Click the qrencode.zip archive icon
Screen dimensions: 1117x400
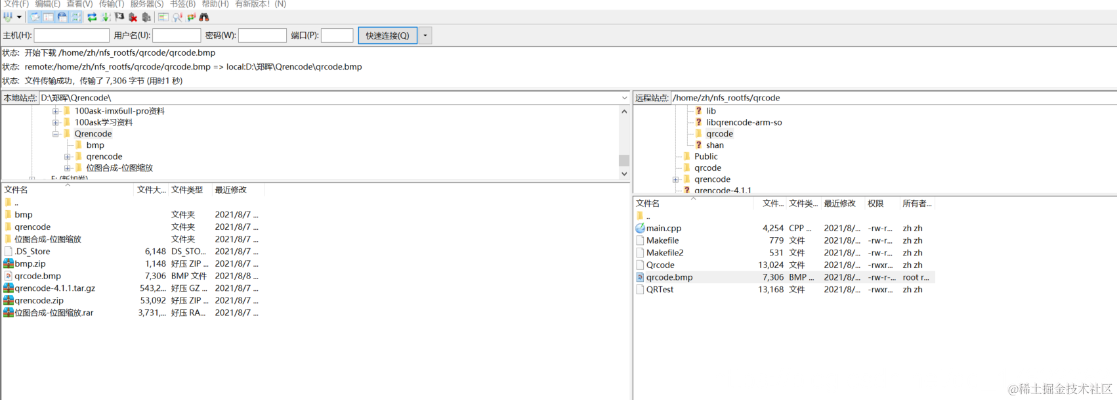click(9, 300)
